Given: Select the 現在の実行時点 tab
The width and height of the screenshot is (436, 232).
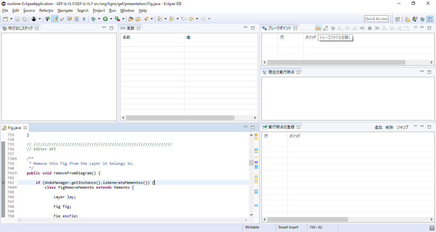Looking at the screenshot, I should pyautogui.click(x=281, y=72).
